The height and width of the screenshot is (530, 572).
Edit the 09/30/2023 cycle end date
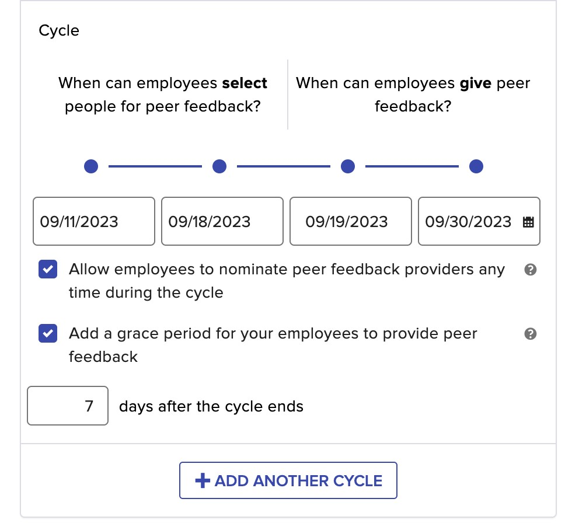(x=479, y=221)
